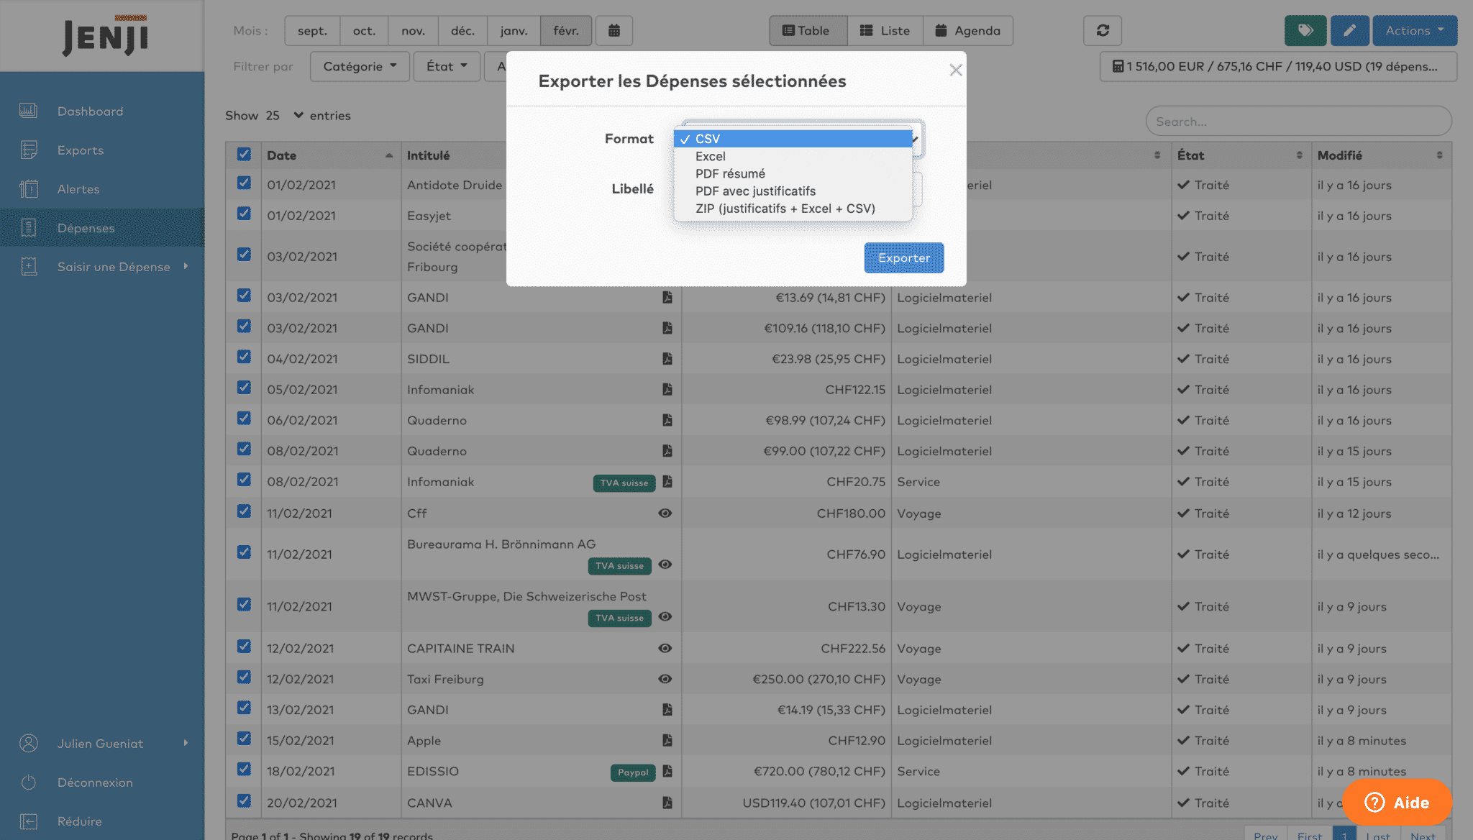This screenshot has height=840, width=1473.
Task: Sort the table by Date column
Action: [329, 155]
